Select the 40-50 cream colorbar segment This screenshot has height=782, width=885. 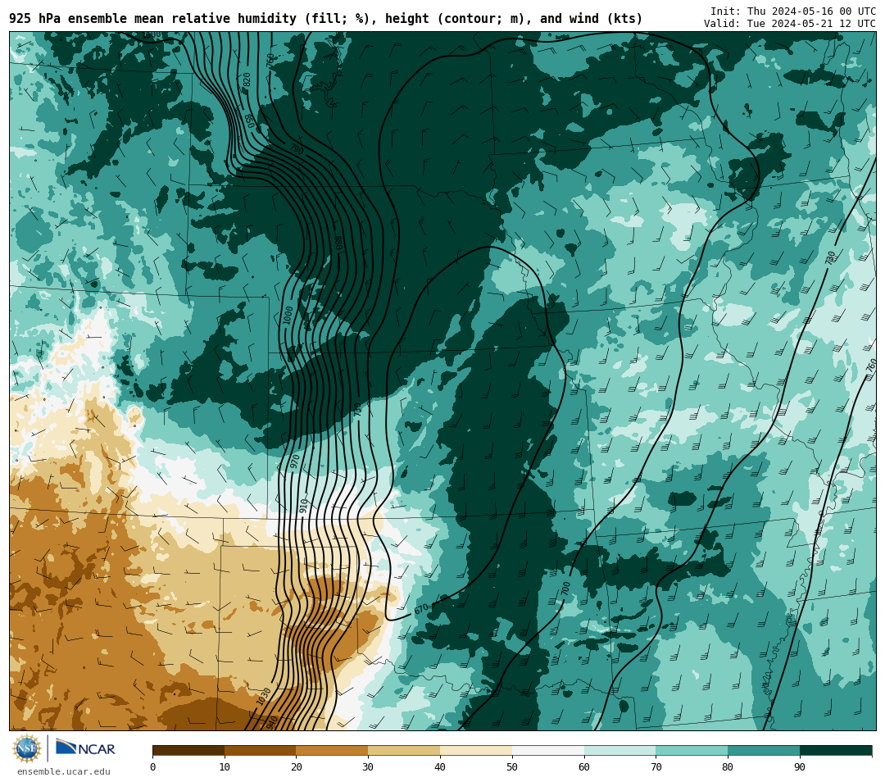tap(476, 751)
